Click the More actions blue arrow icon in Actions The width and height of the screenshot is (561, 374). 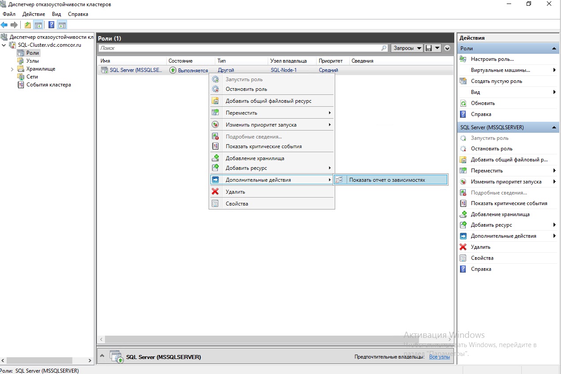point(463,236)
